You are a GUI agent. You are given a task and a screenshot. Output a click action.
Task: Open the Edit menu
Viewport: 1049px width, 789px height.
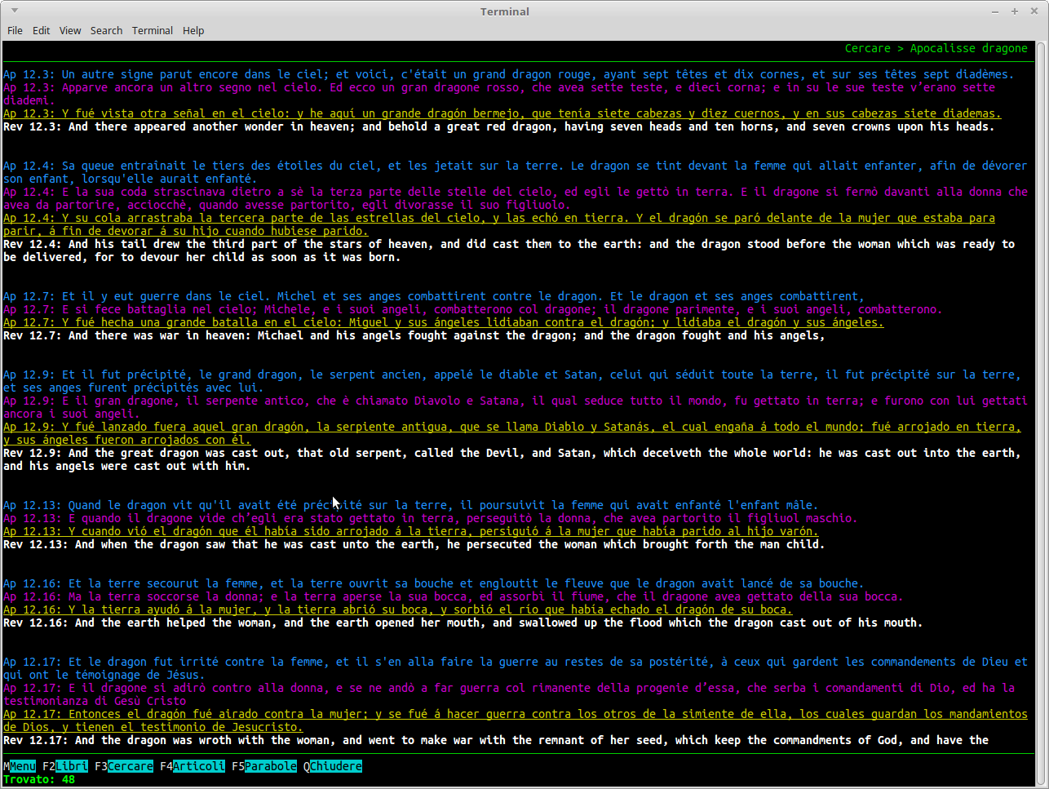pos(42,30)
